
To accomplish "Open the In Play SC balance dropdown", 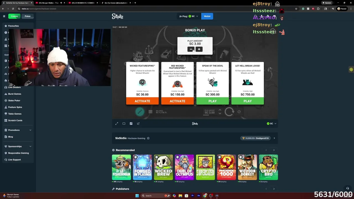I will 189,16.
